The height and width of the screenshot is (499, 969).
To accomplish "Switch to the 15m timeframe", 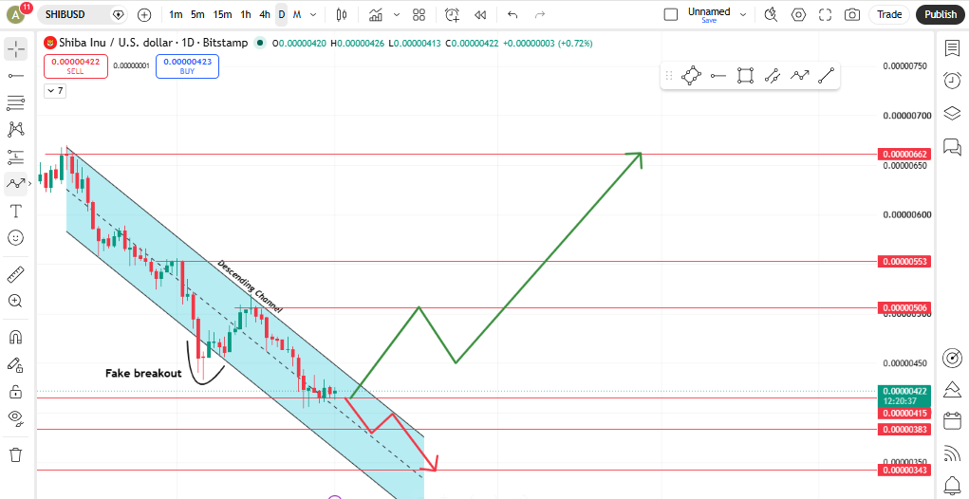I will pyautogui.click(x=222, y=15).
